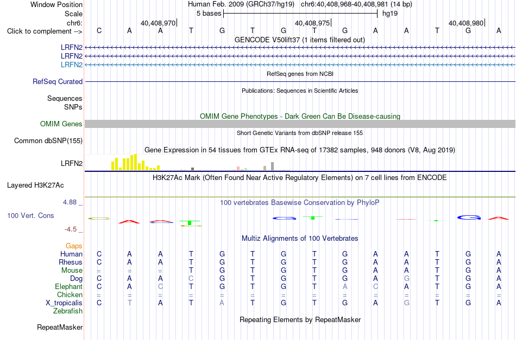The width and height of the screenshot is (516, 340).
Task: Click the 'Mouse' species row label
Action: point(72,271)
